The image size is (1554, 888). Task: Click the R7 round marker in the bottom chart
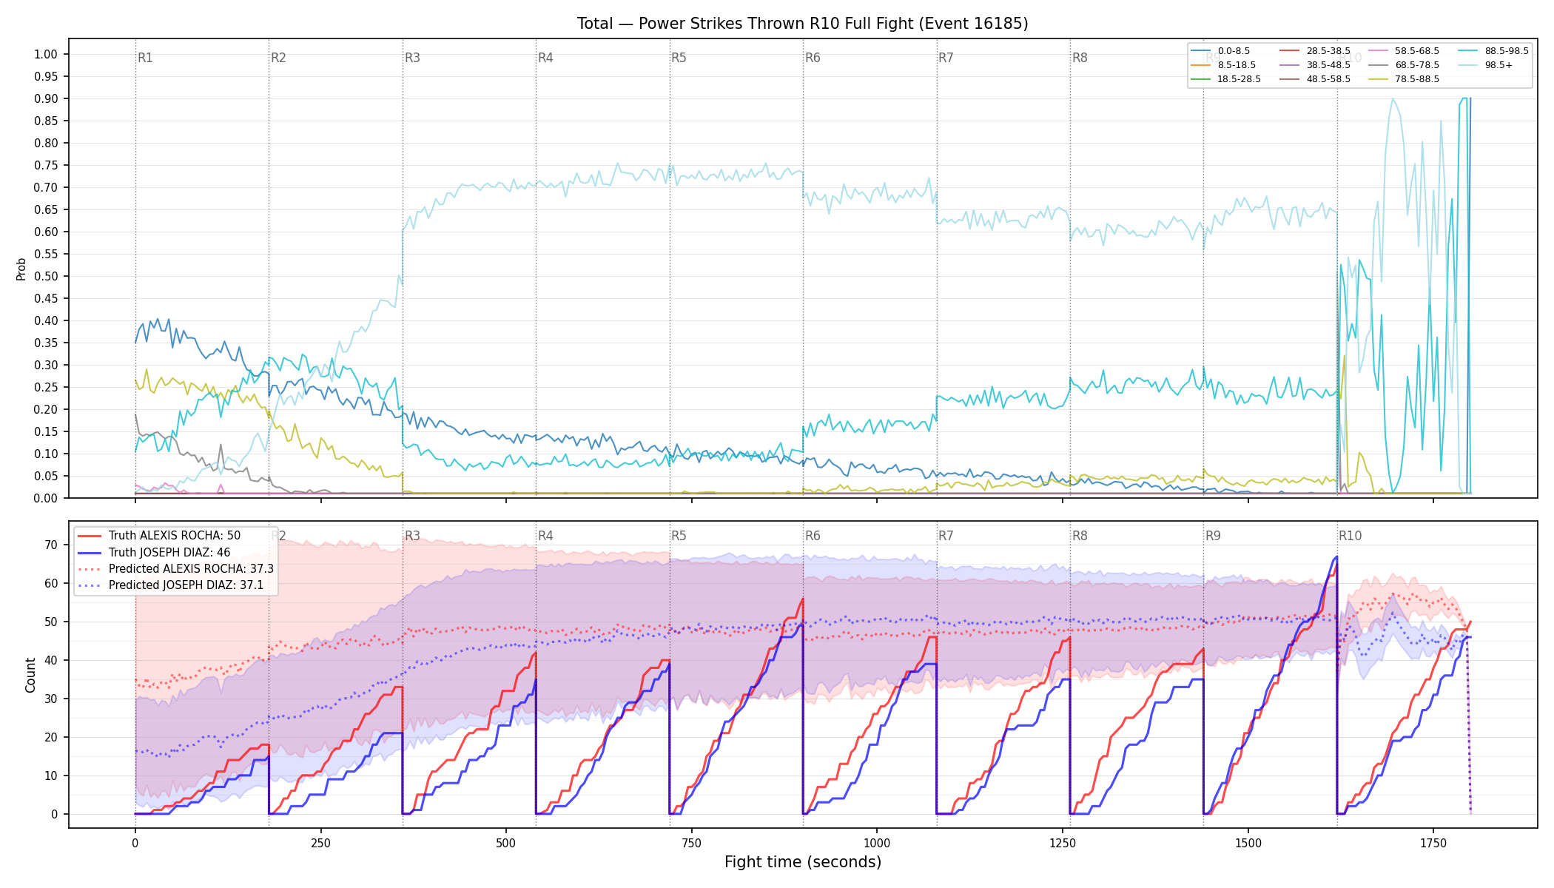point(946,536)
